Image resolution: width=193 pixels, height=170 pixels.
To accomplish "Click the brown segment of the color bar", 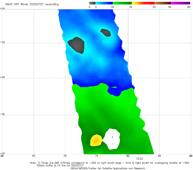I will click(x=162, y=3).
